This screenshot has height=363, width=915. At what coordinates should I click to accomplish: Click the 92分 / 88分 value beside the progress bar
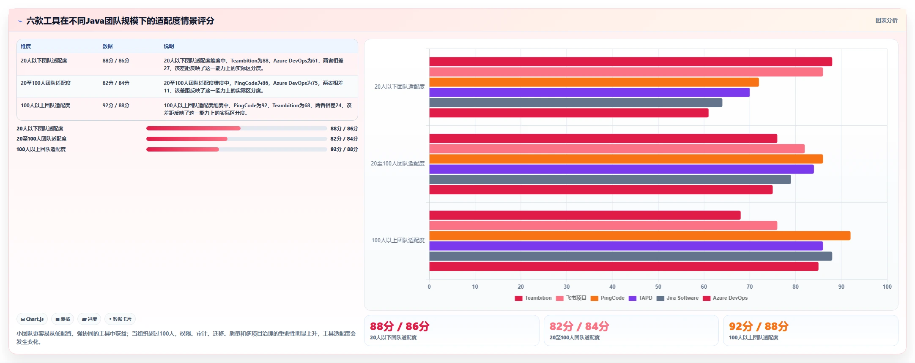point(344,149)
